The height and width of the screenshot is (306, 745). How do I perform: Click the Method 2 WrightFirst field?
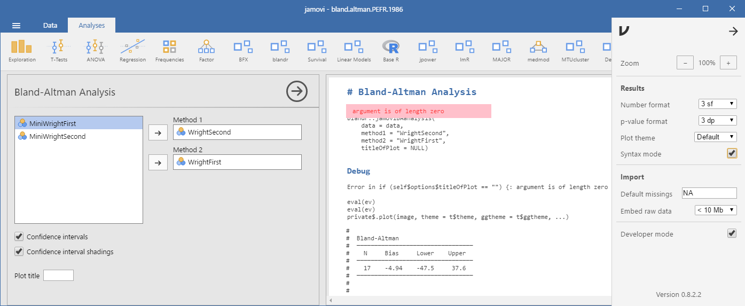click(237, 162)
